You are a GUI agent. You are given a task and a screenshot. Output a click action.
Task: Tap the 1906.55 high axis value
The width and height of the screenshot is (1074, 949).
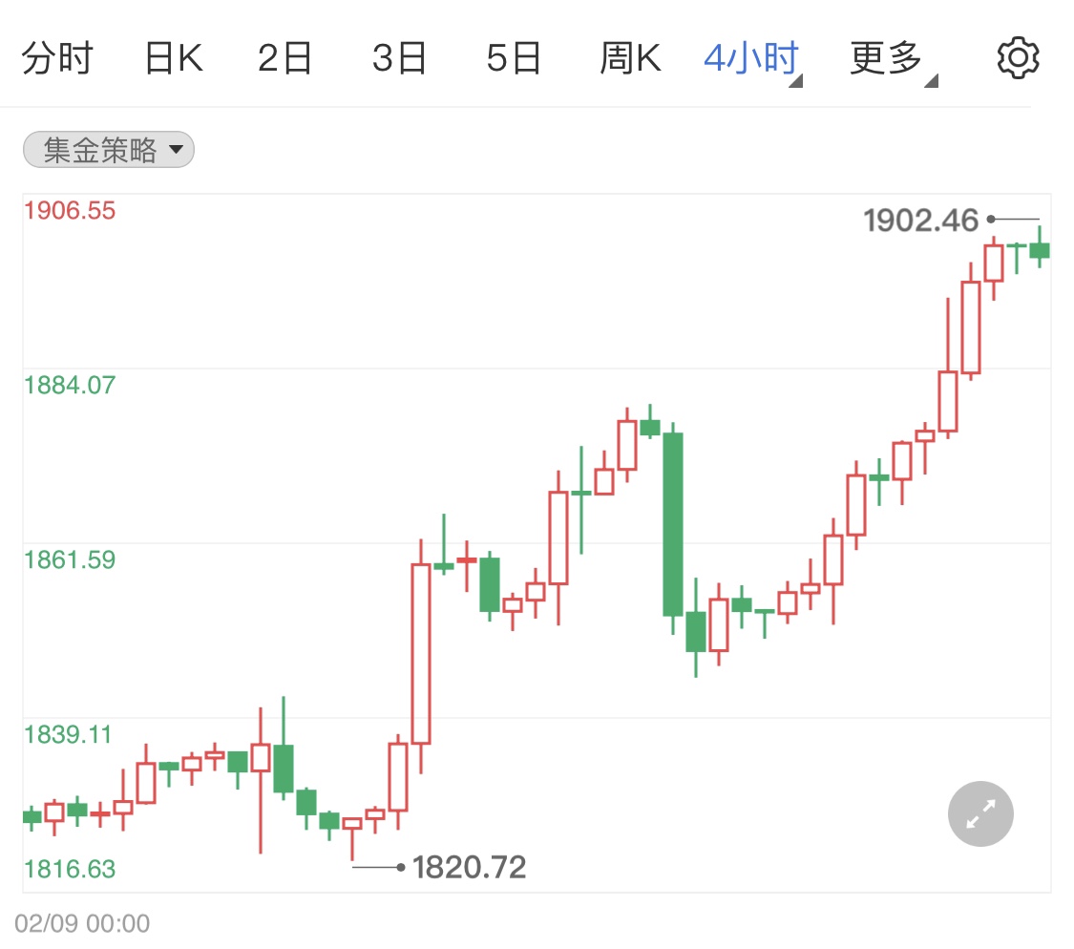(x=70, y=210)
